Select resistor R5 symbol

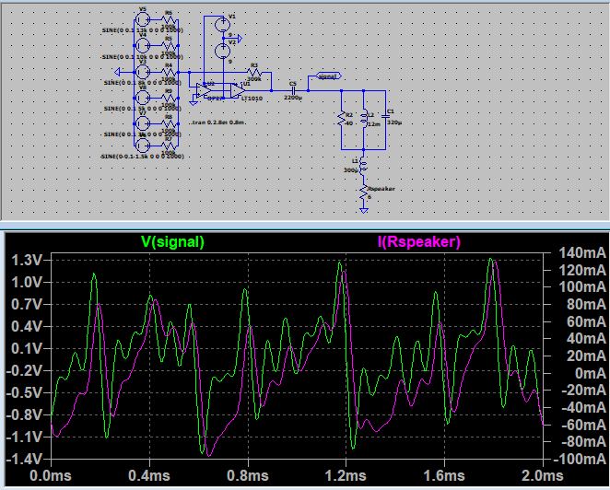[x=169, y=45]
